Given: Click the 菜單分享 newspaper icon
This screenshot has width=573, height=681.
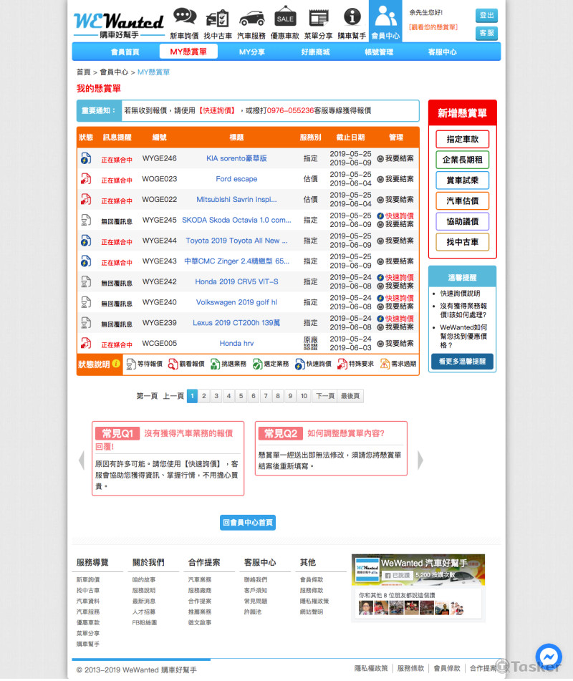Looking at the screenshot, I should click(318, 16).
